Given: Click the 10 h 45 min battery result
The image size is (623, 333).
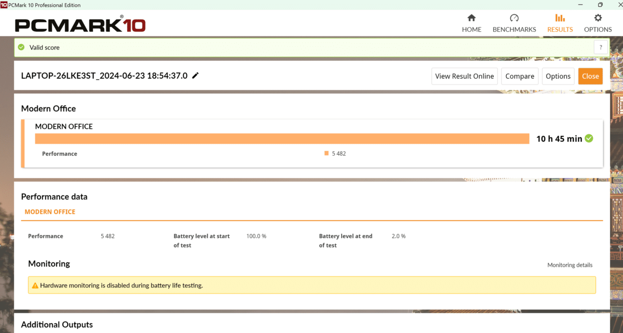Looking at the screenshot, I should coord(559,138).
